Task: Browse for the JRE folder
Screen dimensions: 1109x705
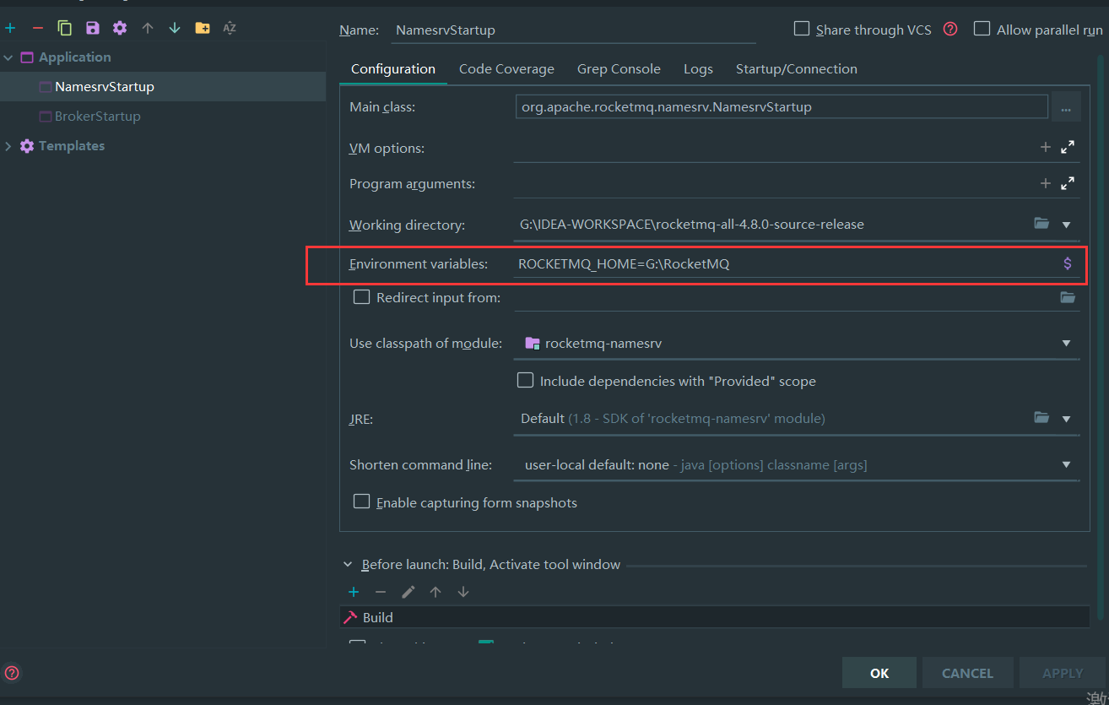Action: (x=1042, y=418)
